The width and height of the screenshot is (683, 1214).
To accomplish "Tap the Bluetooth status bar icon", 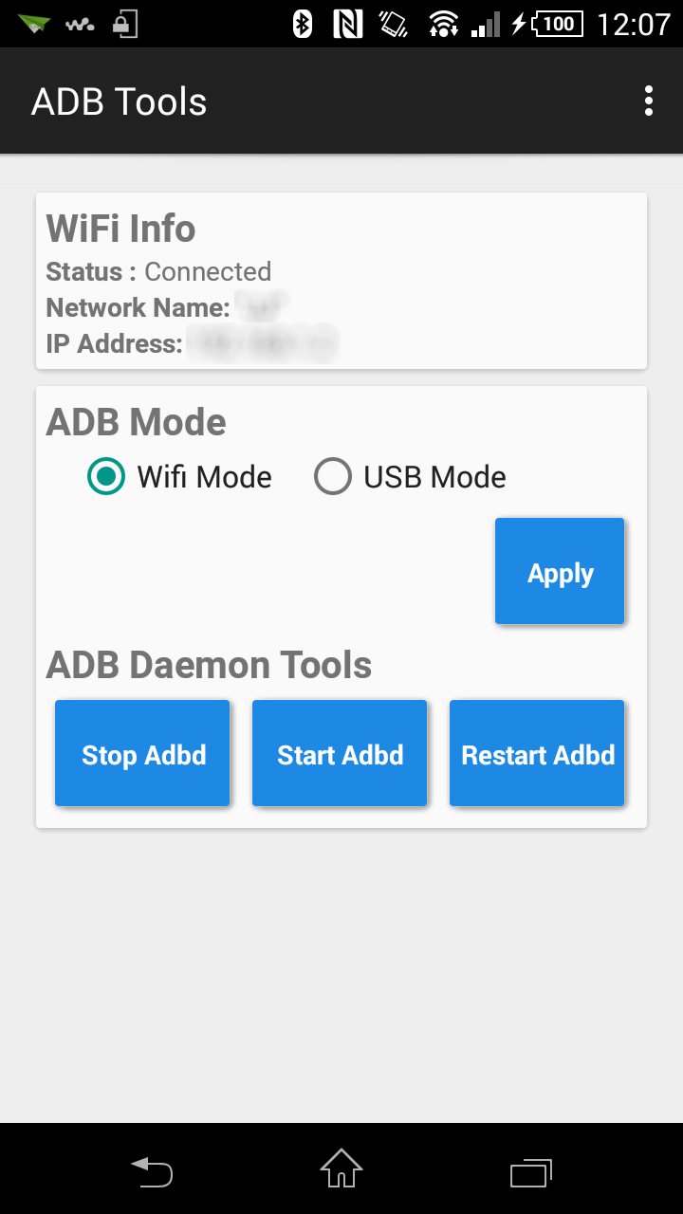I will [x=303, y=24].
